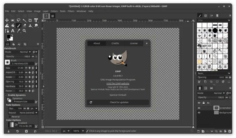Click the Visit the GIMP website link
This screenshot has width=236, height=138.
[118, 83]
